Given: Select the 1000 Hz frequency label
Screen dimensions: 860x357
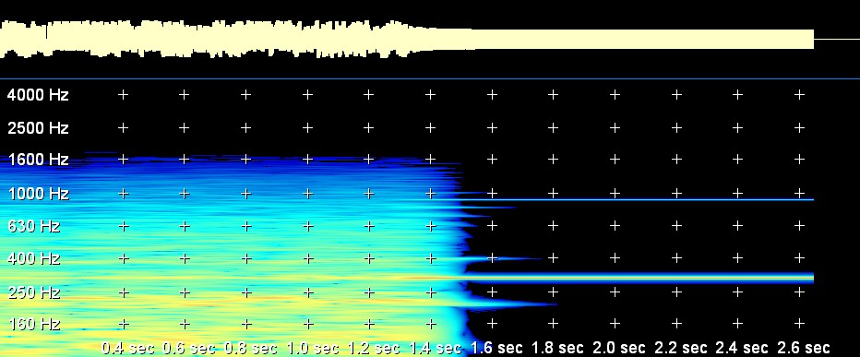Looking at the screenshot, I should [x=38, y=194].
